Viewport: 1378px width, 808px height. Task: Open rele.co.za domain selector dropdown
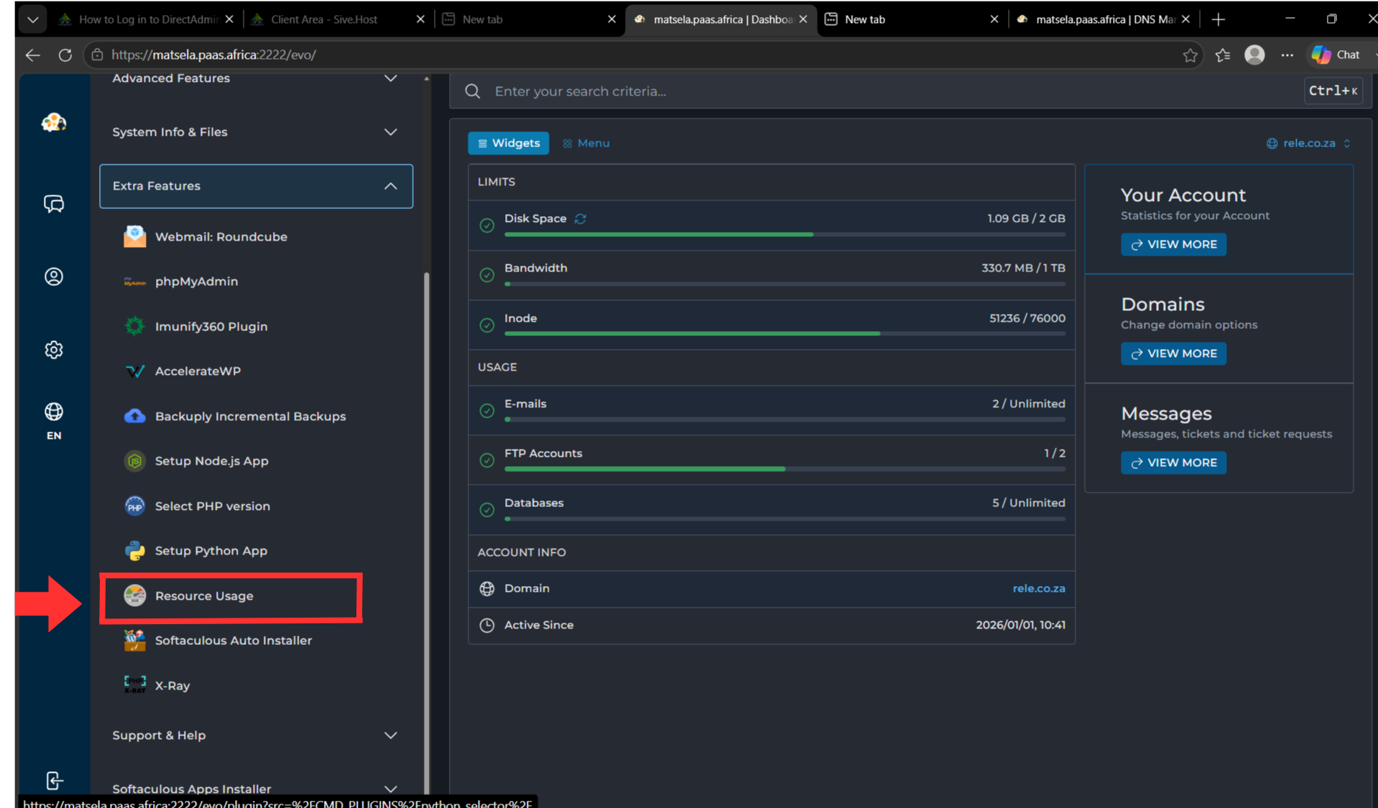[1308, 143]
